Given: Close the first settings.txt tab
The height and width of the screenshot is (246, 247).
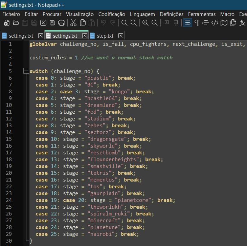Looking at the screenshot, I should [41, 36].
